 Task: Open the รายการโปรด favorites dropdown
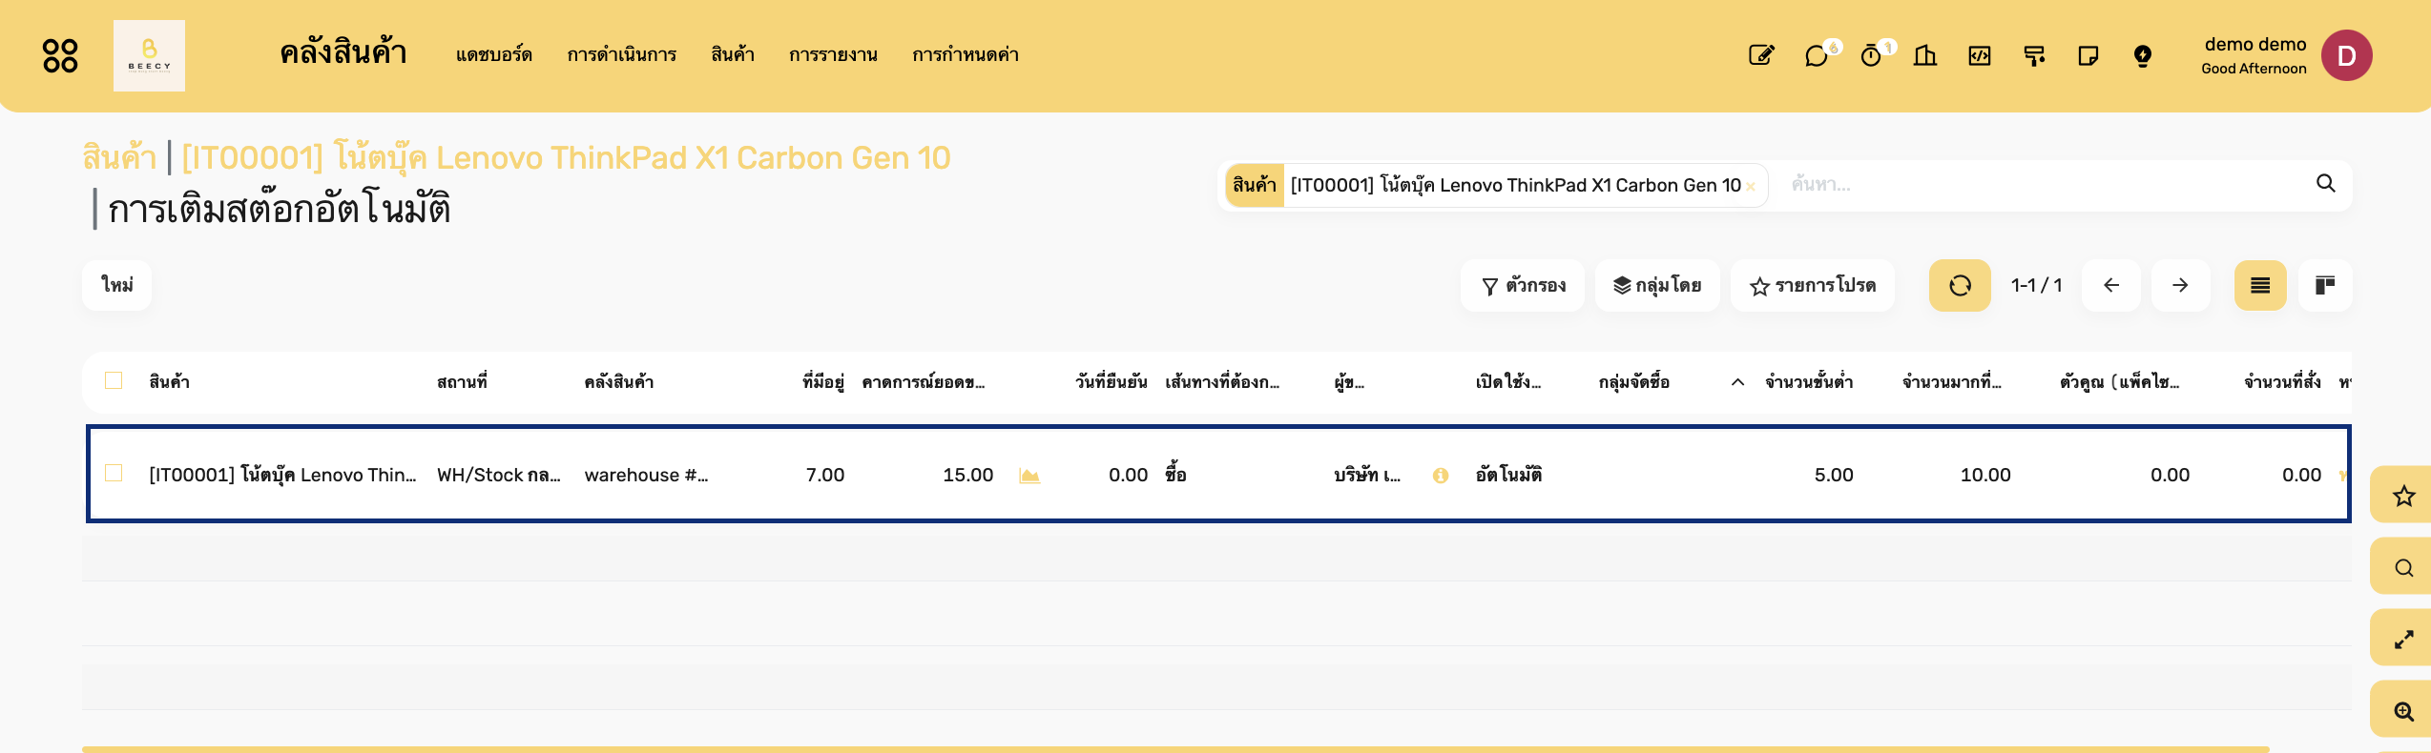tap(1813, 285)
